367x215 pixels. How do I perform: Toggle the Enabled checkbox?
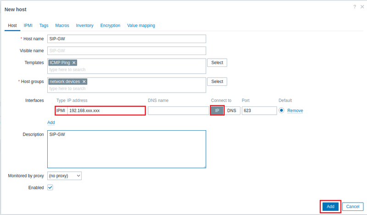50,187
